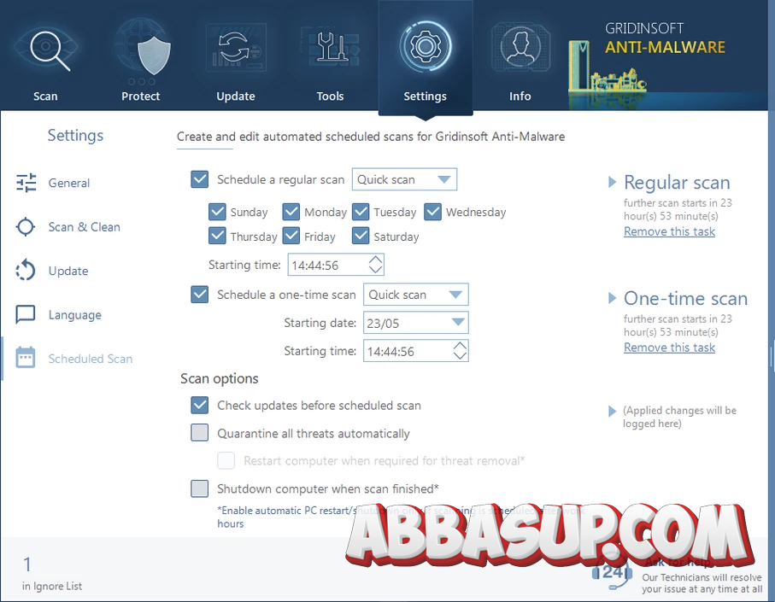
Task: Increase one-time scan starting time
Action: [x=461, y=346]
